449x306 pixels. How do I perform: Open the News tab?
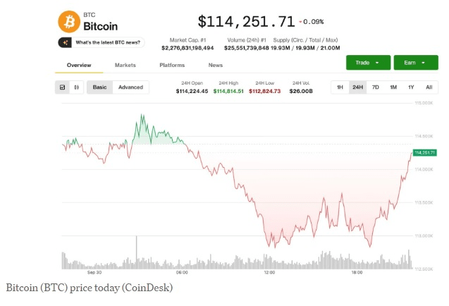coord(215,66)
